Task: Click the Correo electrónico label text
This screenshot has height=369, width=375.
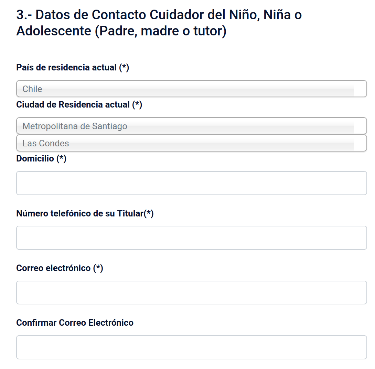Action: pos(53,268)
